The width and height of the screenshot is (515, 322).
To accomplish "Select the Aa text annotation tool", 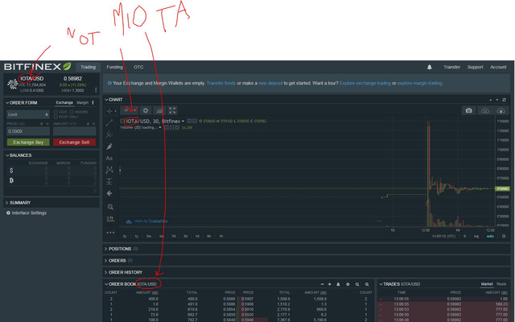I will (x=109, y=158).
